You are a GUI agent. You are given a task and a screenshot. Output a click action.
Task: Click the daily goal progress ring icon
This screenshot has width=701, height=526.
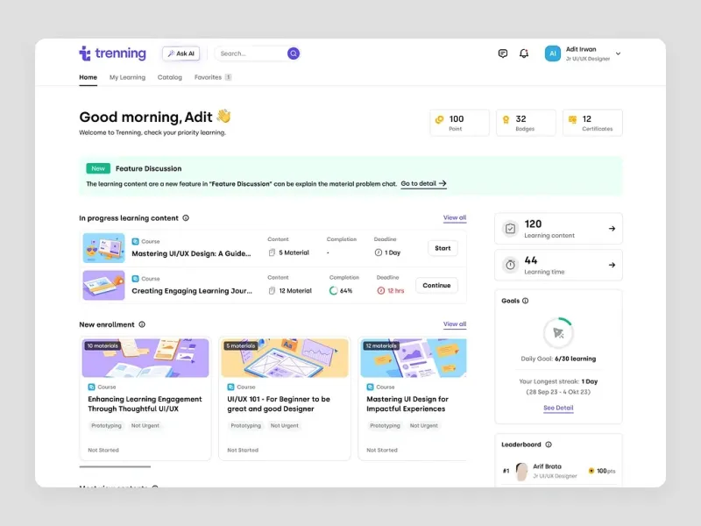[558, 333]
